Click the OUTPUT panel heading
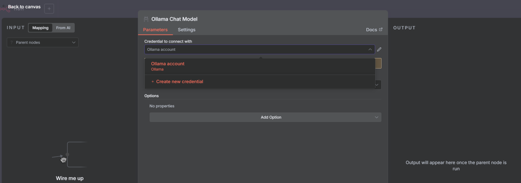This screenshot has width=521, height=183. pos(404,28)
